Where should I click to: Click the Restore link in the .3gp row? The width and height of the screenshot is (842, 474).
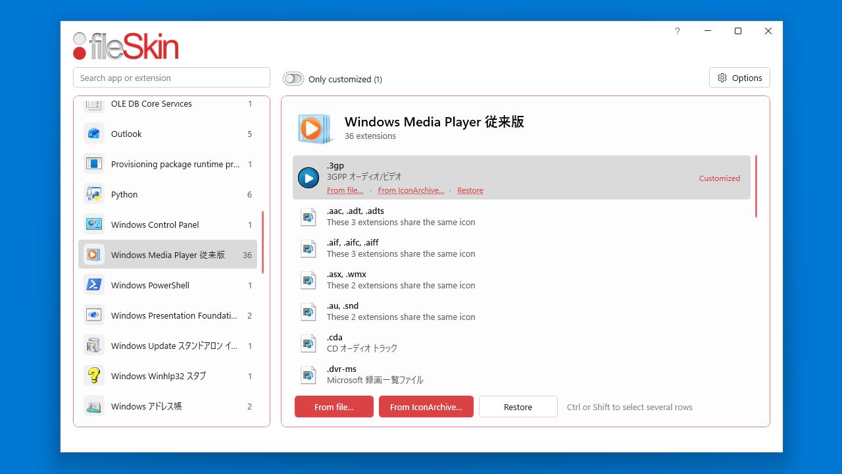[470, 190]
